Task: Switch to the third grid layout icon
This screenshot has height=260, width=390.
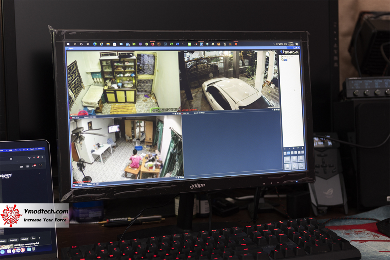Action: coord(292,153)
